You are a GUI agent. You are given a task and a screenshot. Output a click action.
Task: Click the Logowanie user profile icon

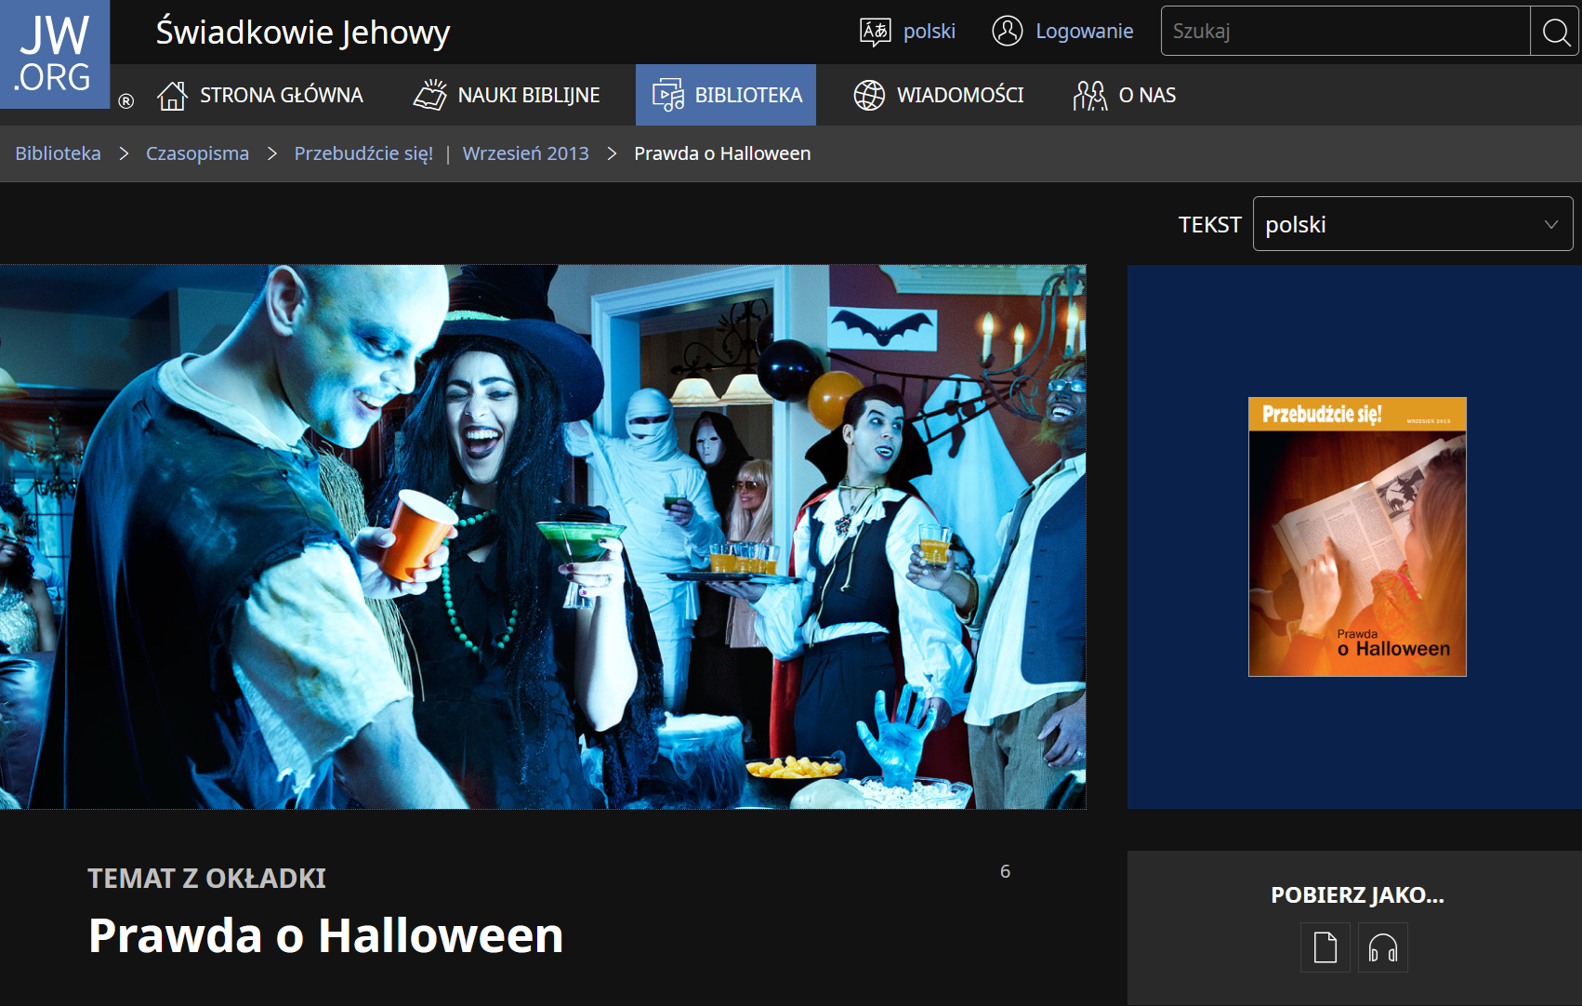pyautogui.click(x=1007, y=32)
